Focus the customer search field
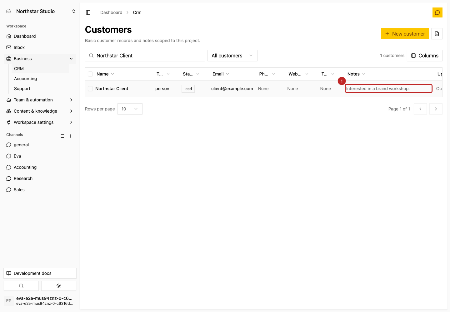The width and height of the screenshot is (450, 312). pyautogui.click(x=145, y=56)
